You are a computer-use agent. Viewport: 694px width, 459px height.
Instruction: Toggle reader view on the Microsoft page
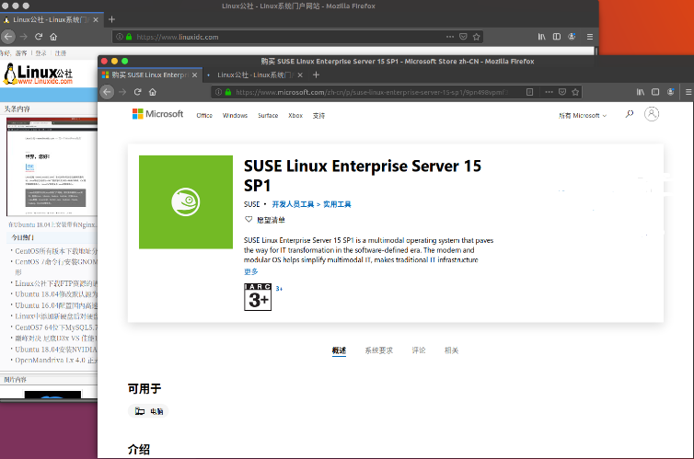529,92
